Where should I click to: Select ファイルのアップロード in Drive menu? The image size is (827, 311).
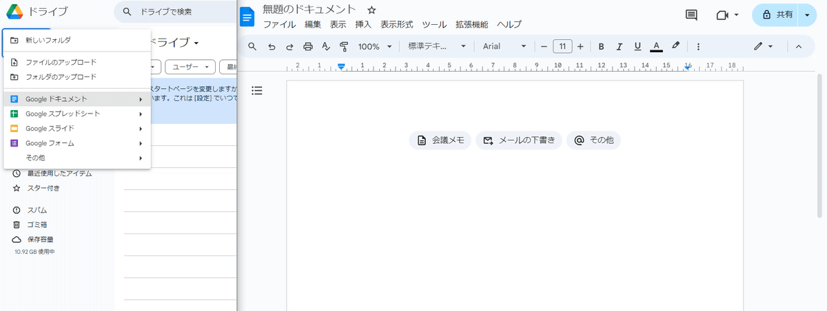(77, 62)
